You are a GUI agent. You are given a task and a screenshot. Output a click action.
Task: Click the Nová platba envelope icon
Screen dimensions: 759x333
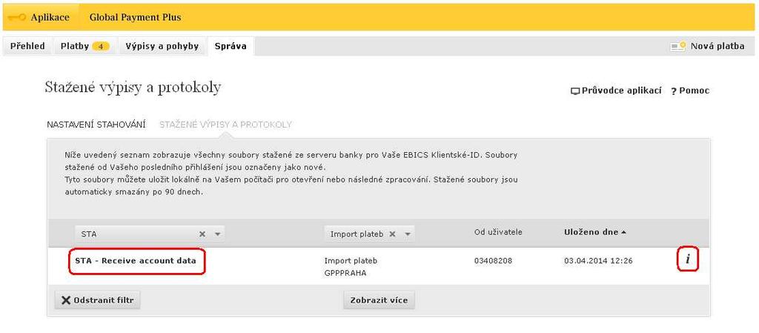(677, 47)
